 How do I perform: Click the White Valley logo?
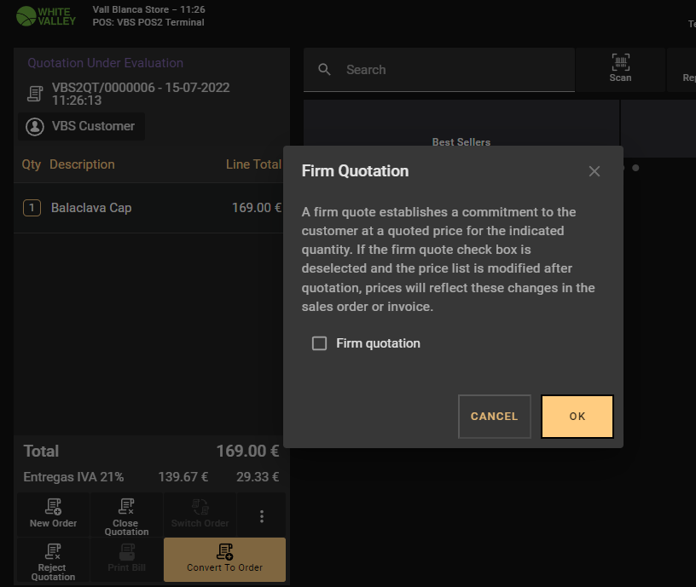pos(46,16)
